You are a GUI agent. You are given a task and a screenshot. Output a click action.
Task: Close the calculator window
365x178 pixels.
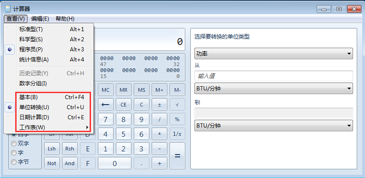pyautogui.click(x=354, y=9)
